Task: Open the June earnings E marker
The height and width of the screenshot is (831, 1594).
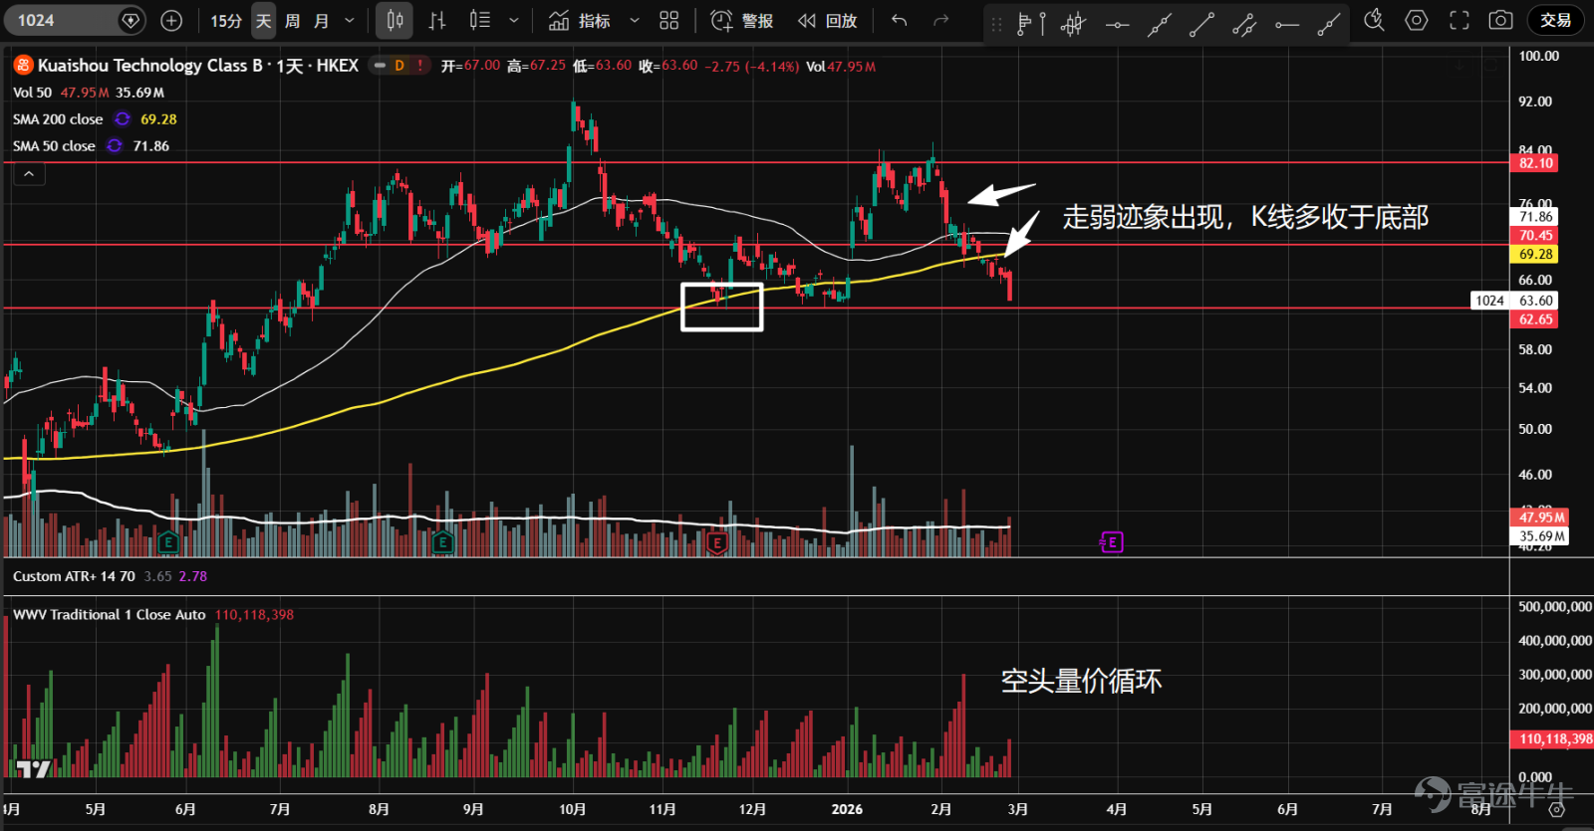Action: click(167, 542)
